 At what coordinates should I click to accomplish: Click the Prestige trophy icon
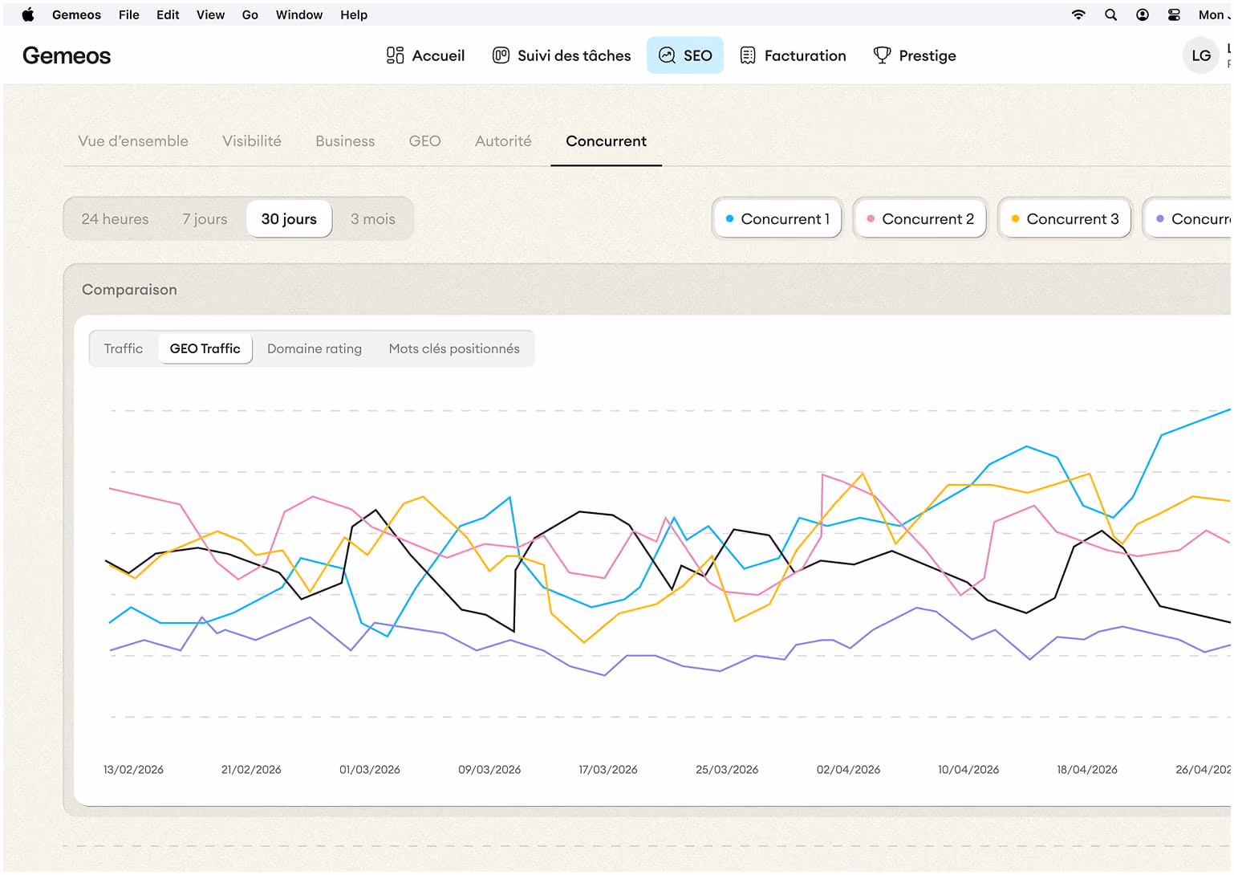pyautogui.click(x=882, y=55)
